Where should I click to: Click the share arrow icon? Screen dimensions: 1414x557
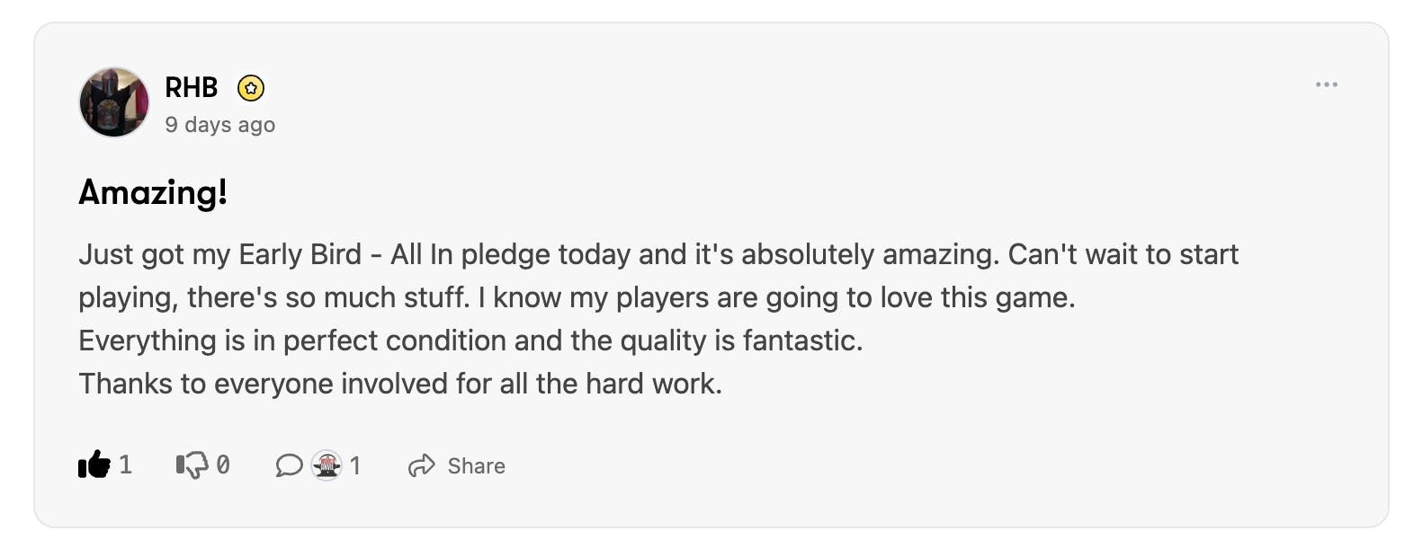coord(421,465)
